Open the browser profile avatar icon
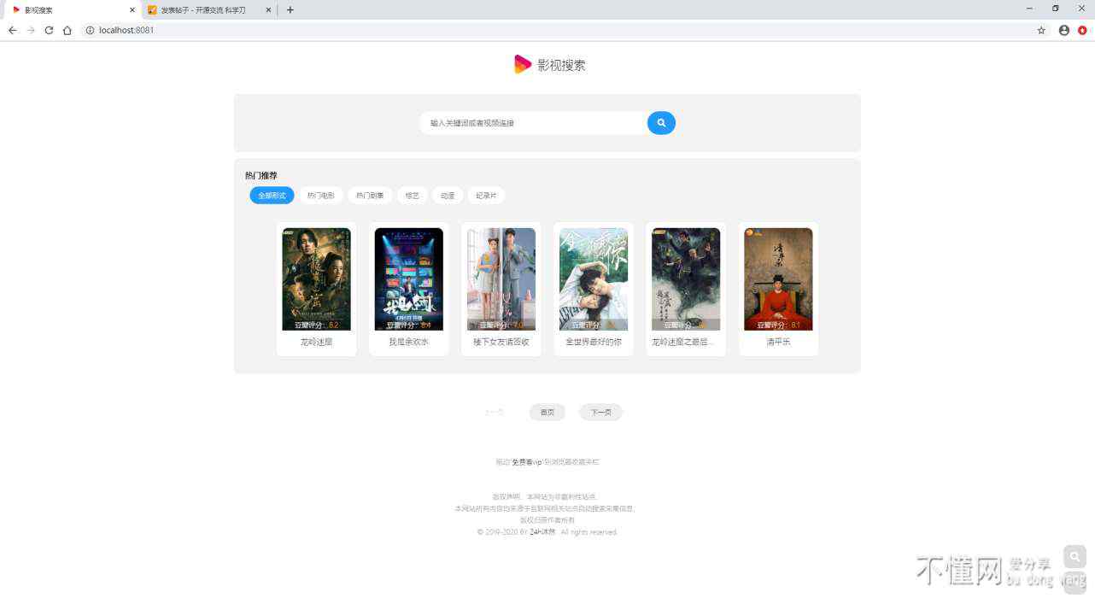 1063,30
